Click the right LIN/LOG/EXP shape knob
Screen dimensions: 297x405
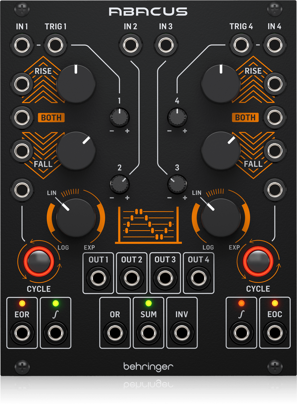point(221,218)
